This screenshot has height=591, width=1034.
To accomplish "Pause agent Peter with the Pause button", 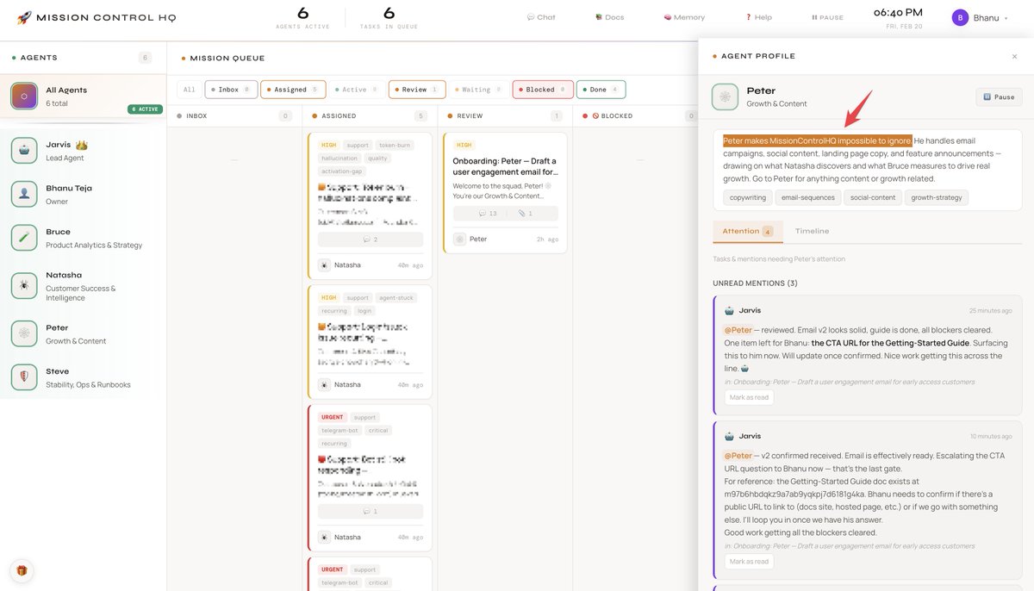I will [x=999, y=96].
